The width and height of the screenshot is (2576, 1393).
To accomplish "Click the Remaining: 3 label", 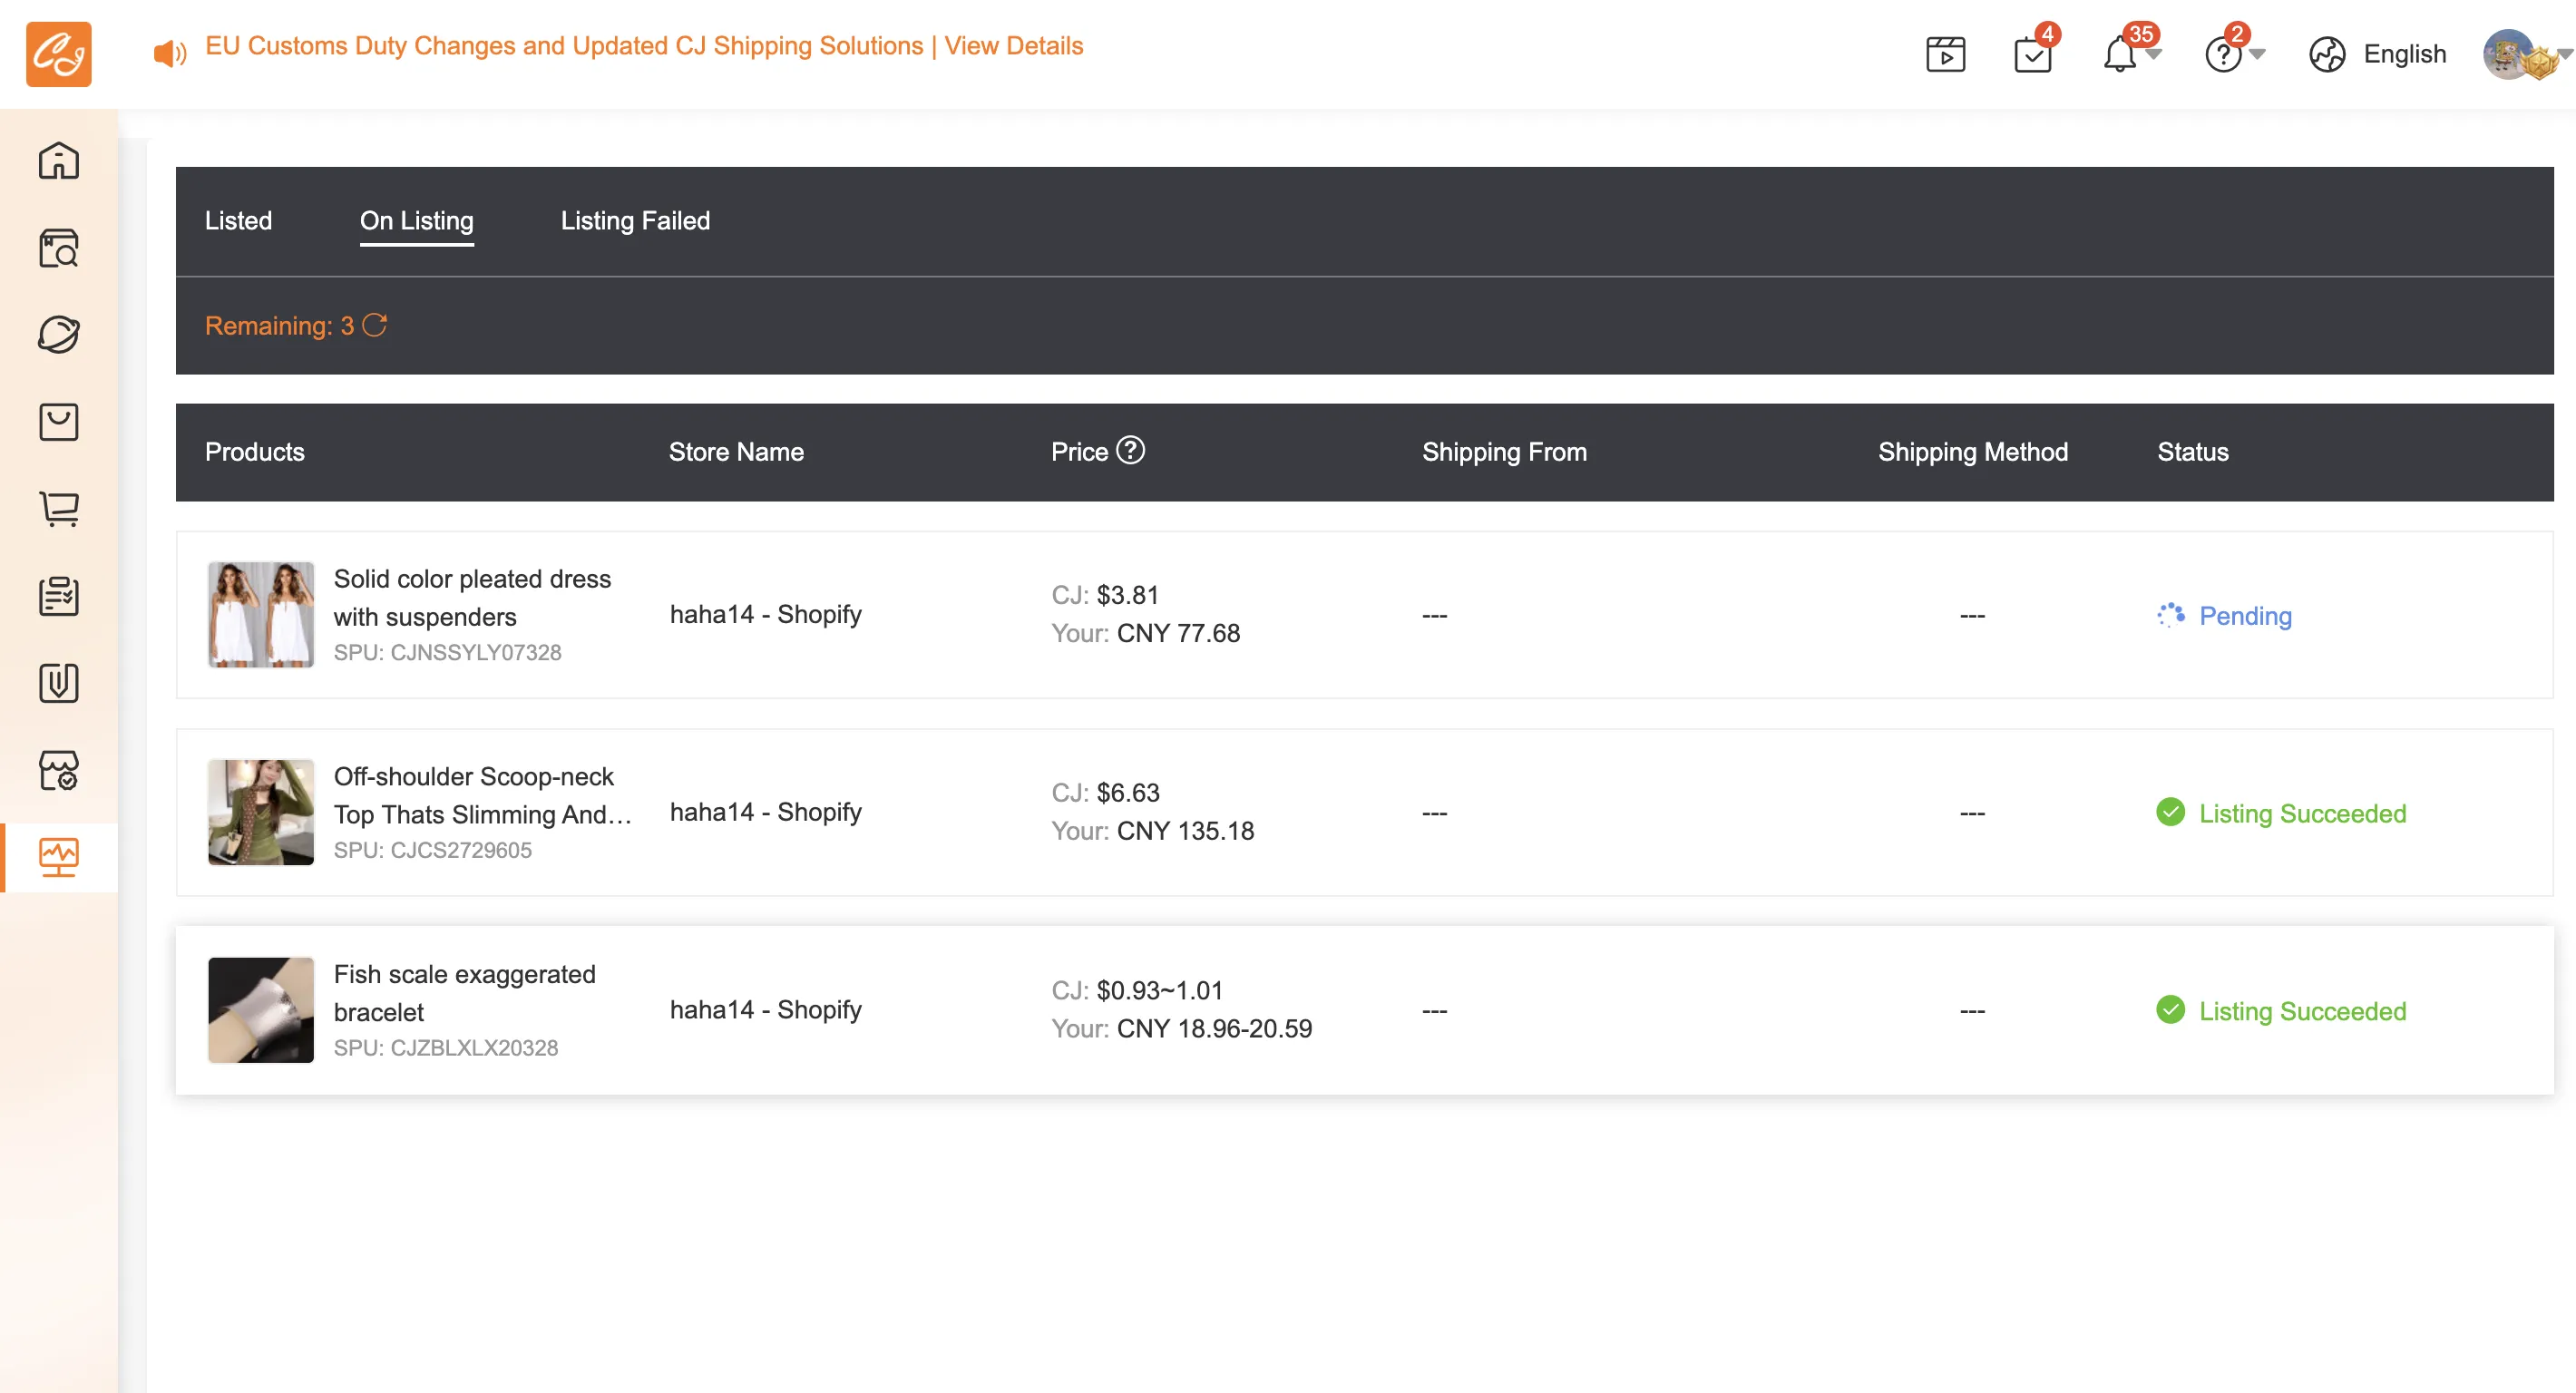I will coord(279,326).
